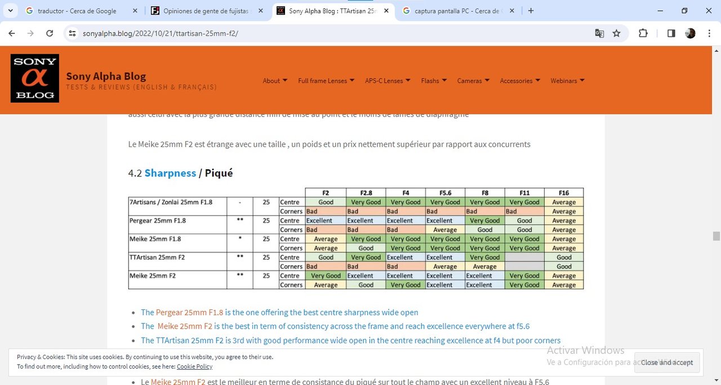Click the Sony Alpha Blog logo
Screen dimensions: 721x385
tap(35, 78)
